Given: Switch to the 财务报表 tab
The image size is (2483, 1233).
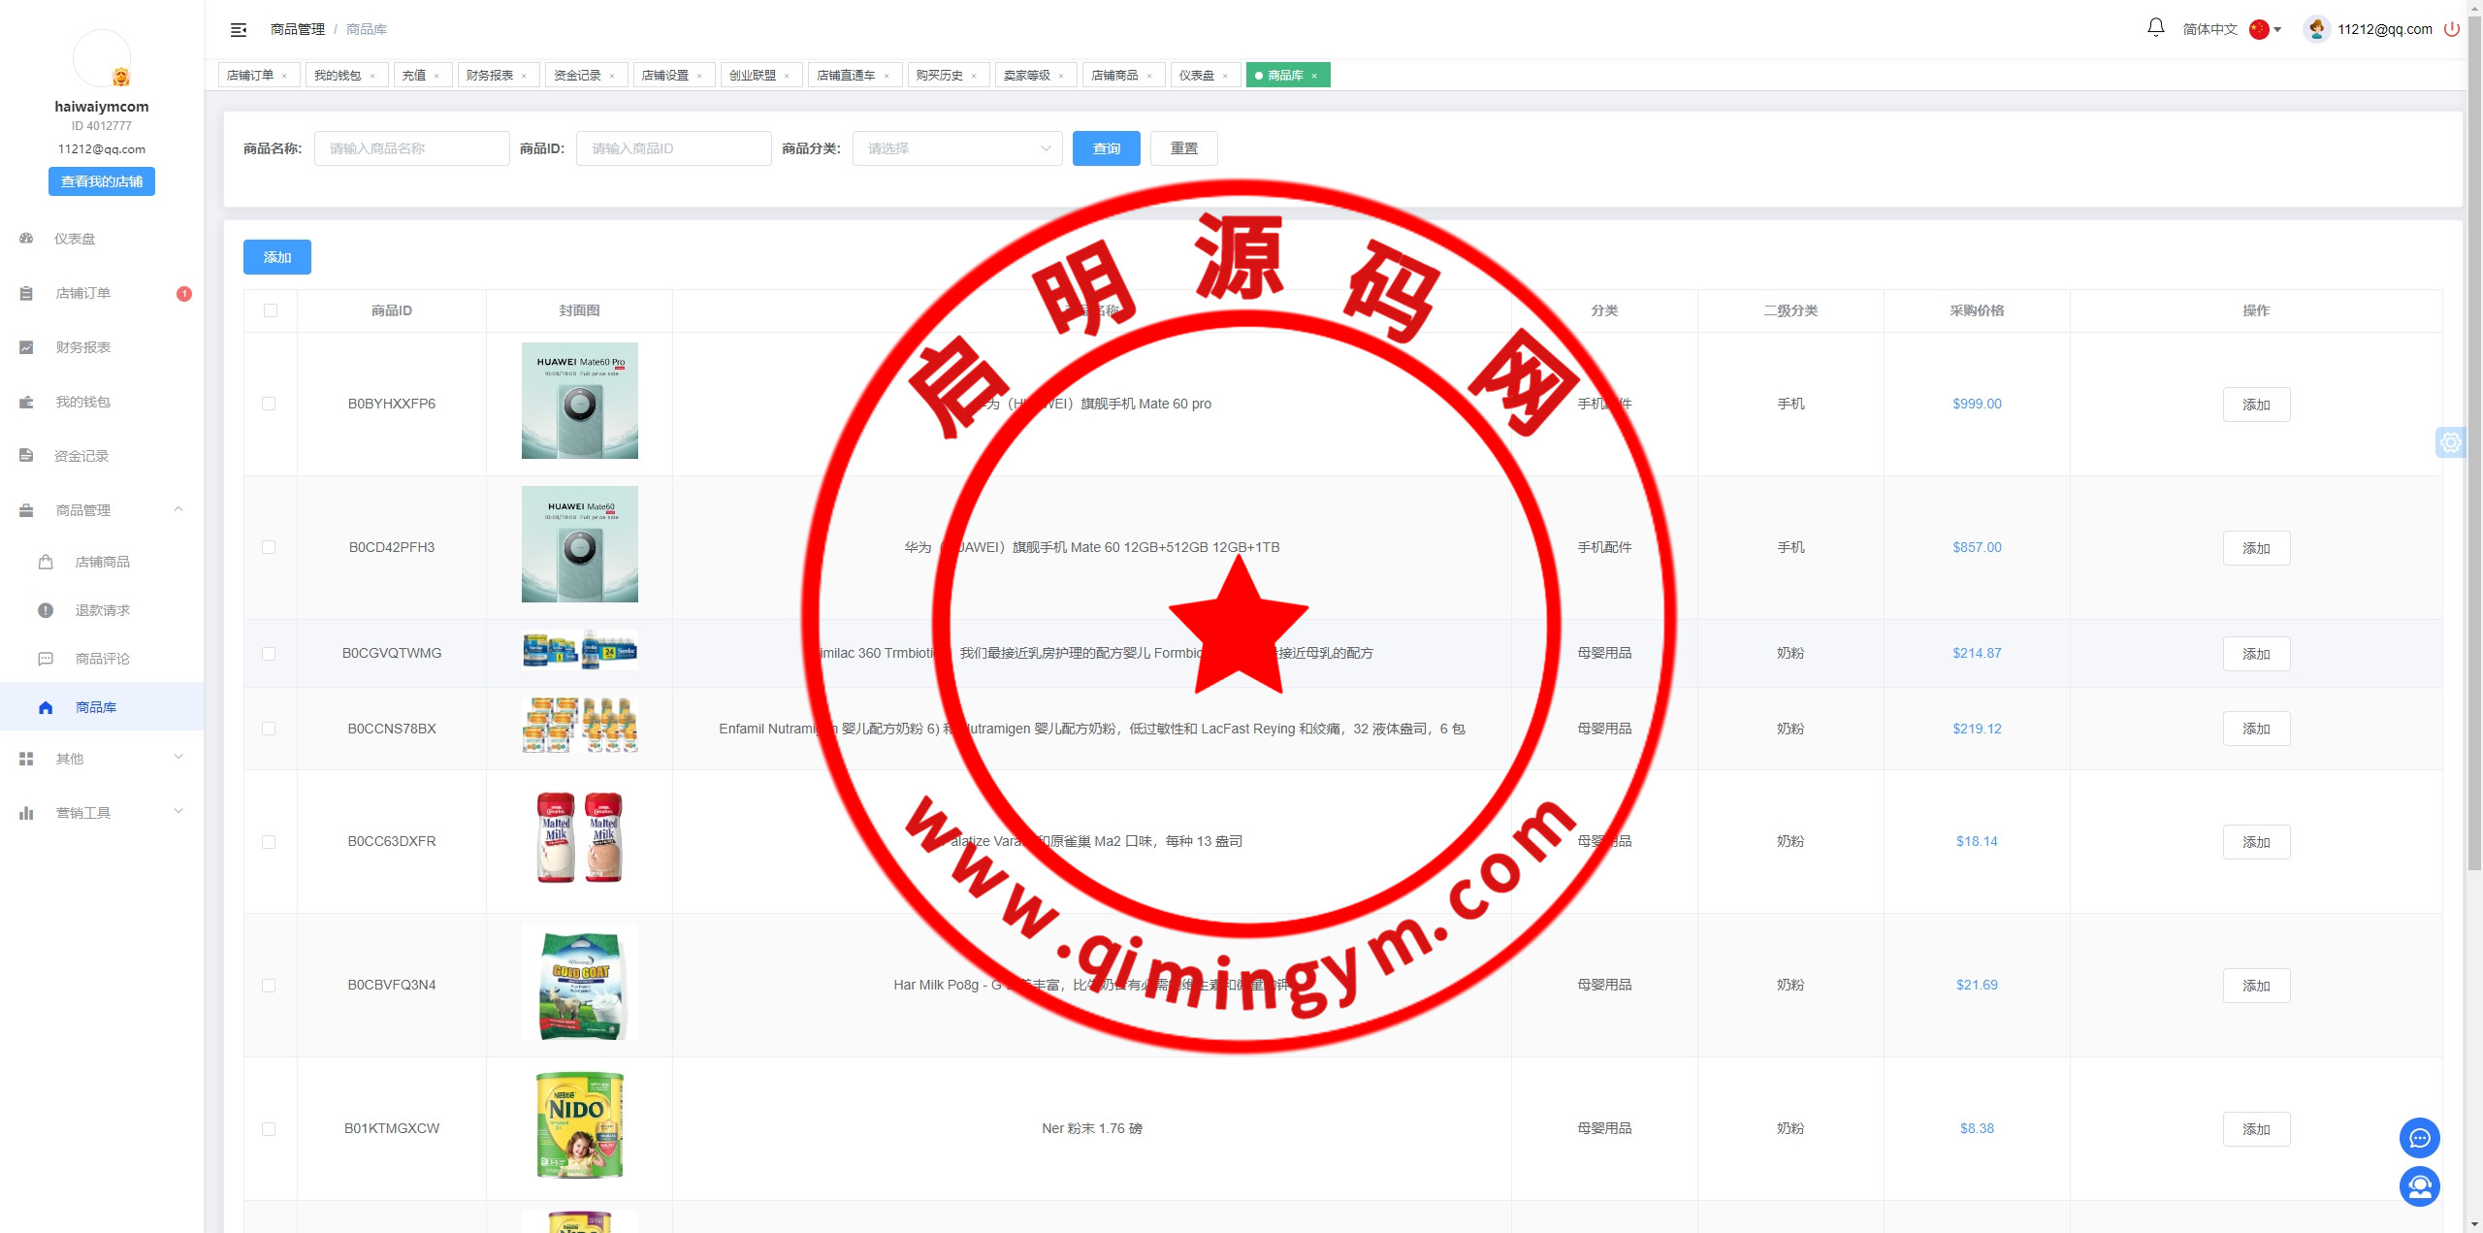Looking at the screenshot, I should [490, 75].
